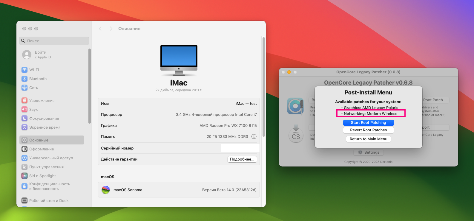Select the Рабочий стол и Dock icon

pos(24,200)
